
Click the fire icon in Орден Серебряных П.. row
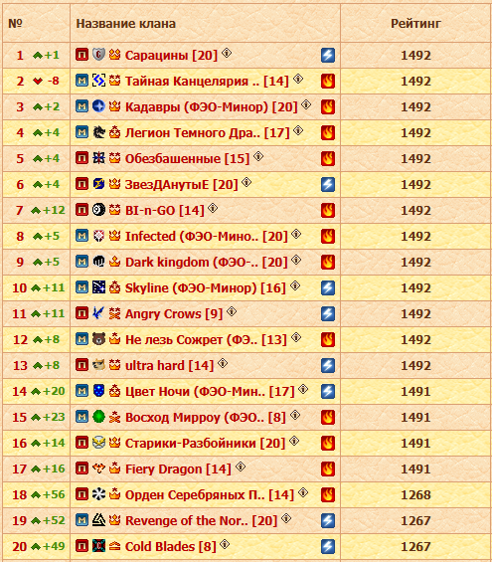(328, 494)
